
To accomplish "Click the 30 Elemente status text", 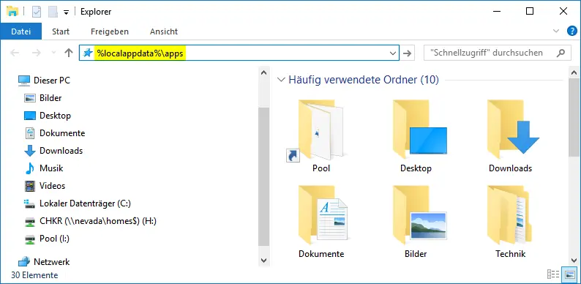I will [34, 275].
